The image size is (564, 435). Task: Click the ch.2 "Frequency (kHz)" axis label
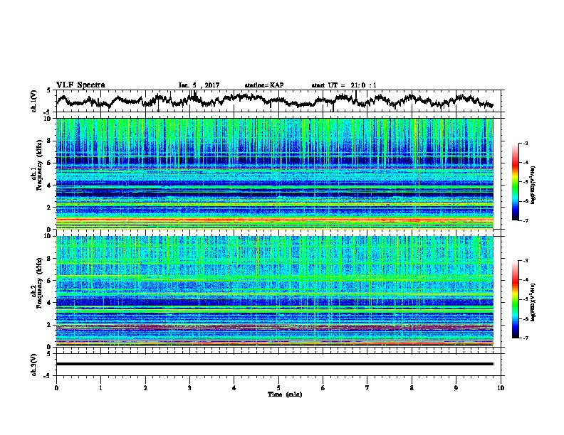point(39,283)
